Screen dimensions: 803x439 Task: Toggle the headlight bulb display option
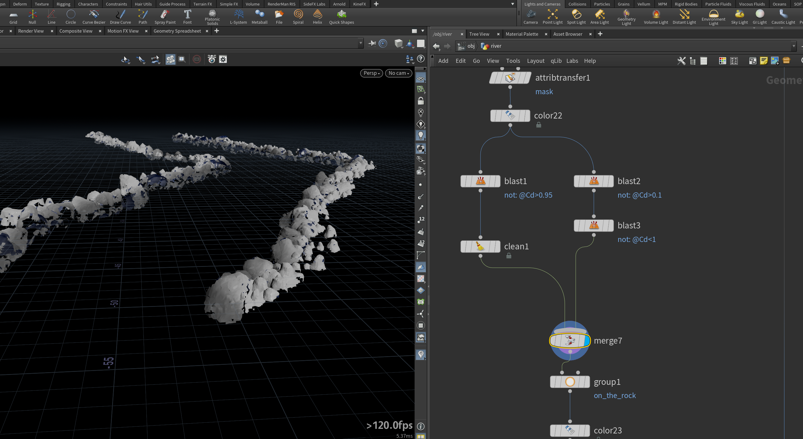coord(420,135)
